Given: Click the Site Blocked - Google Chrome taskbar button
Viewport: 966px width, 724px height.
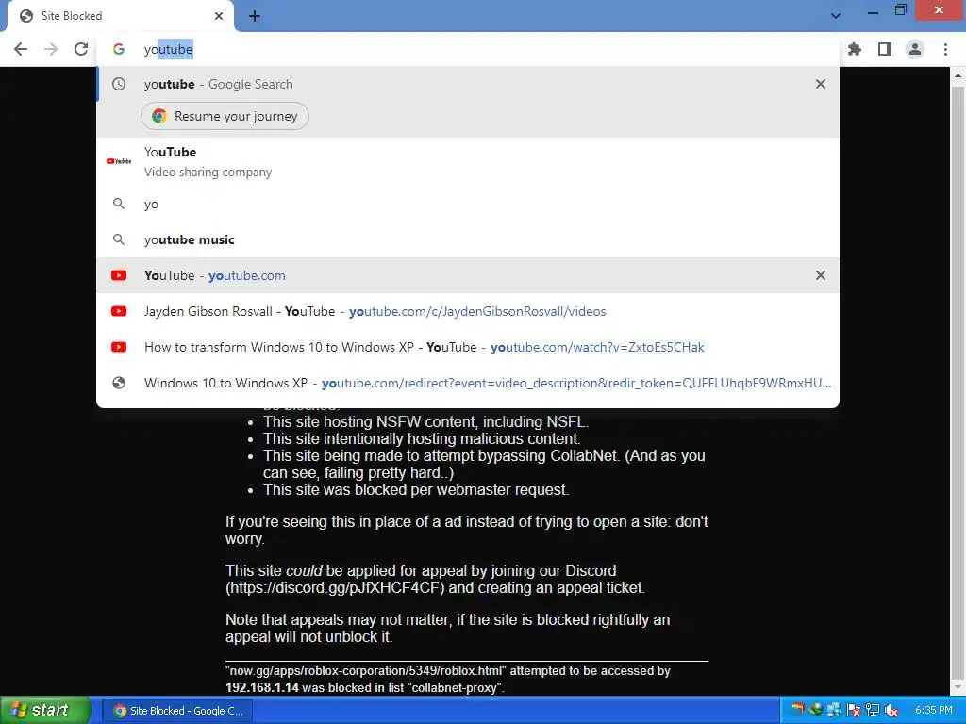Looking at the screenshot, I should point(178,711).
